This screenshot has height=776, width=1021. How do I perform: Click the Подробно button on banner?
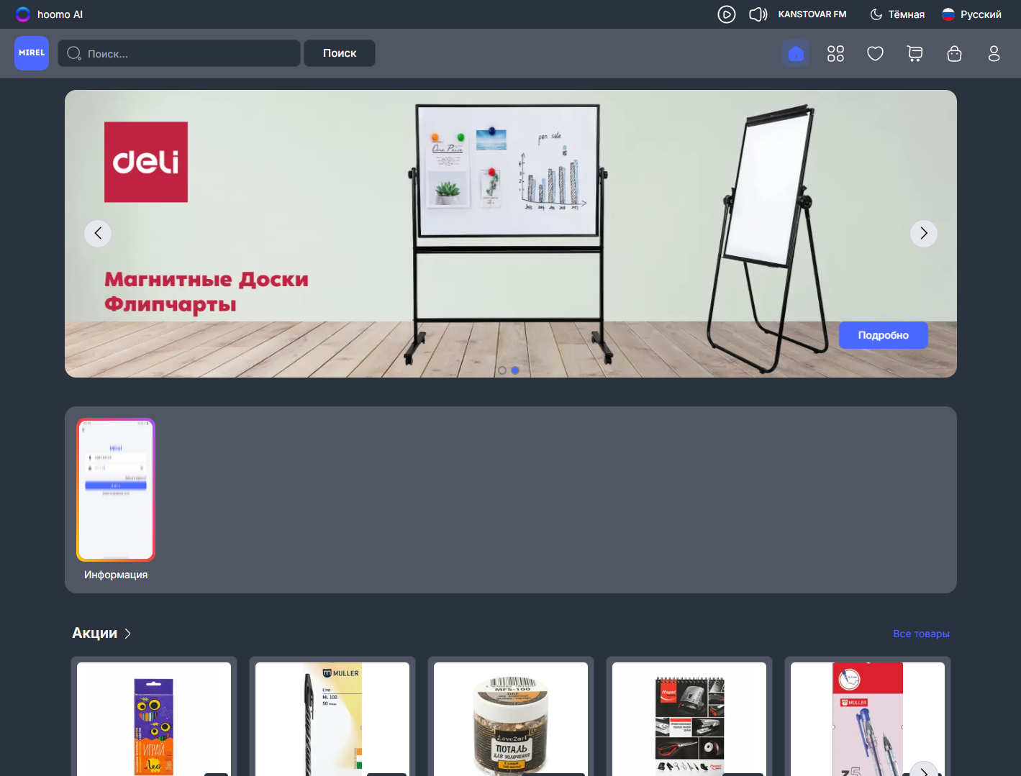point(884,335)
